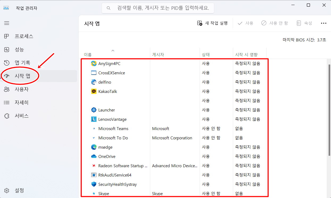Screen dimensions: 331x198
Task: Select the Microsoft Teams icon
Action: tap(94, 128)
